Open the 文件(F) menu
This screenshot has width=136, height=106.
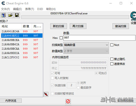[5, 9]
